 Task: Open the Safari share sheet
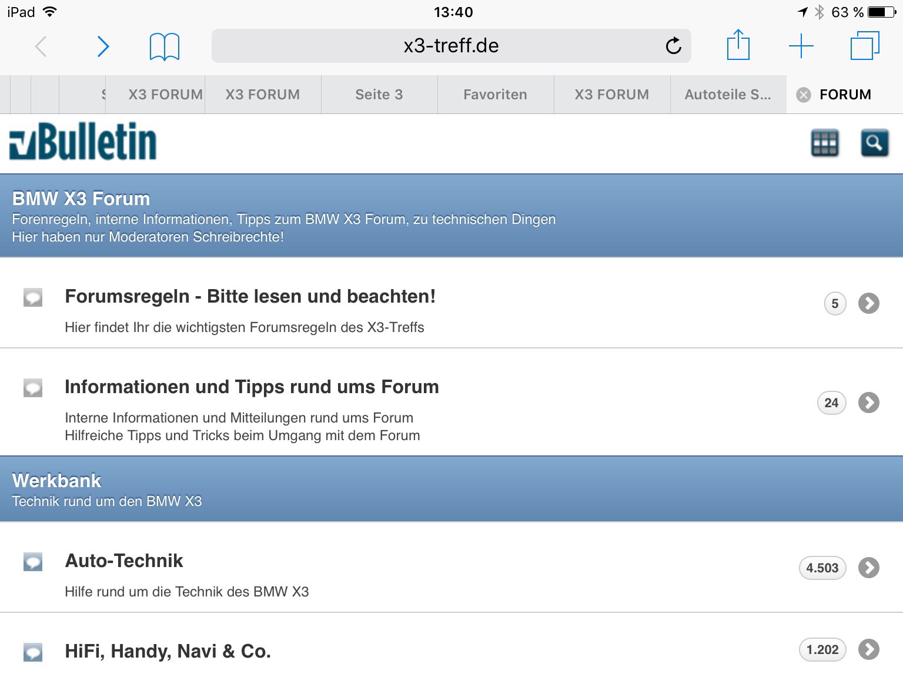(738, 46)
